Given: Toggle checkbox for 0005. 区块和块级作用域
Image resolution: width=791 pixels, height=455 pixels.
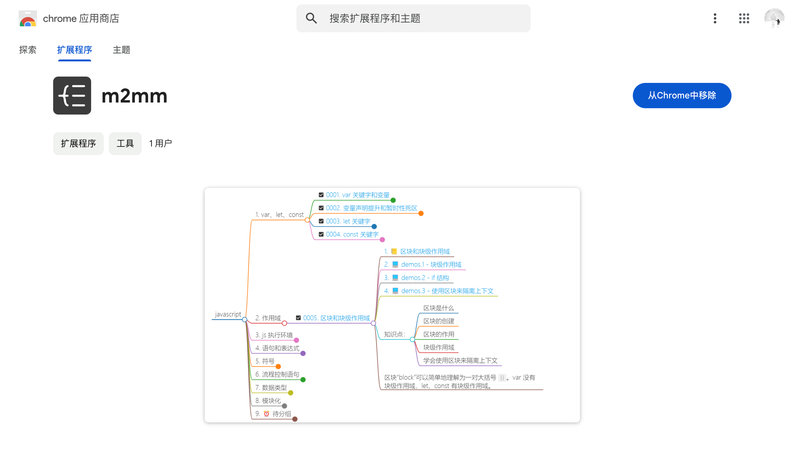Looking at the screenshot, I should [x=298, y=318].
